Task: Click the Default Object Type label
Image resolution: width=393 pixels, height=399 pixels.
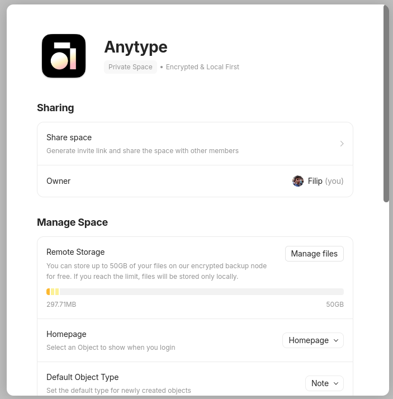Action: click(x=83, y=377)
